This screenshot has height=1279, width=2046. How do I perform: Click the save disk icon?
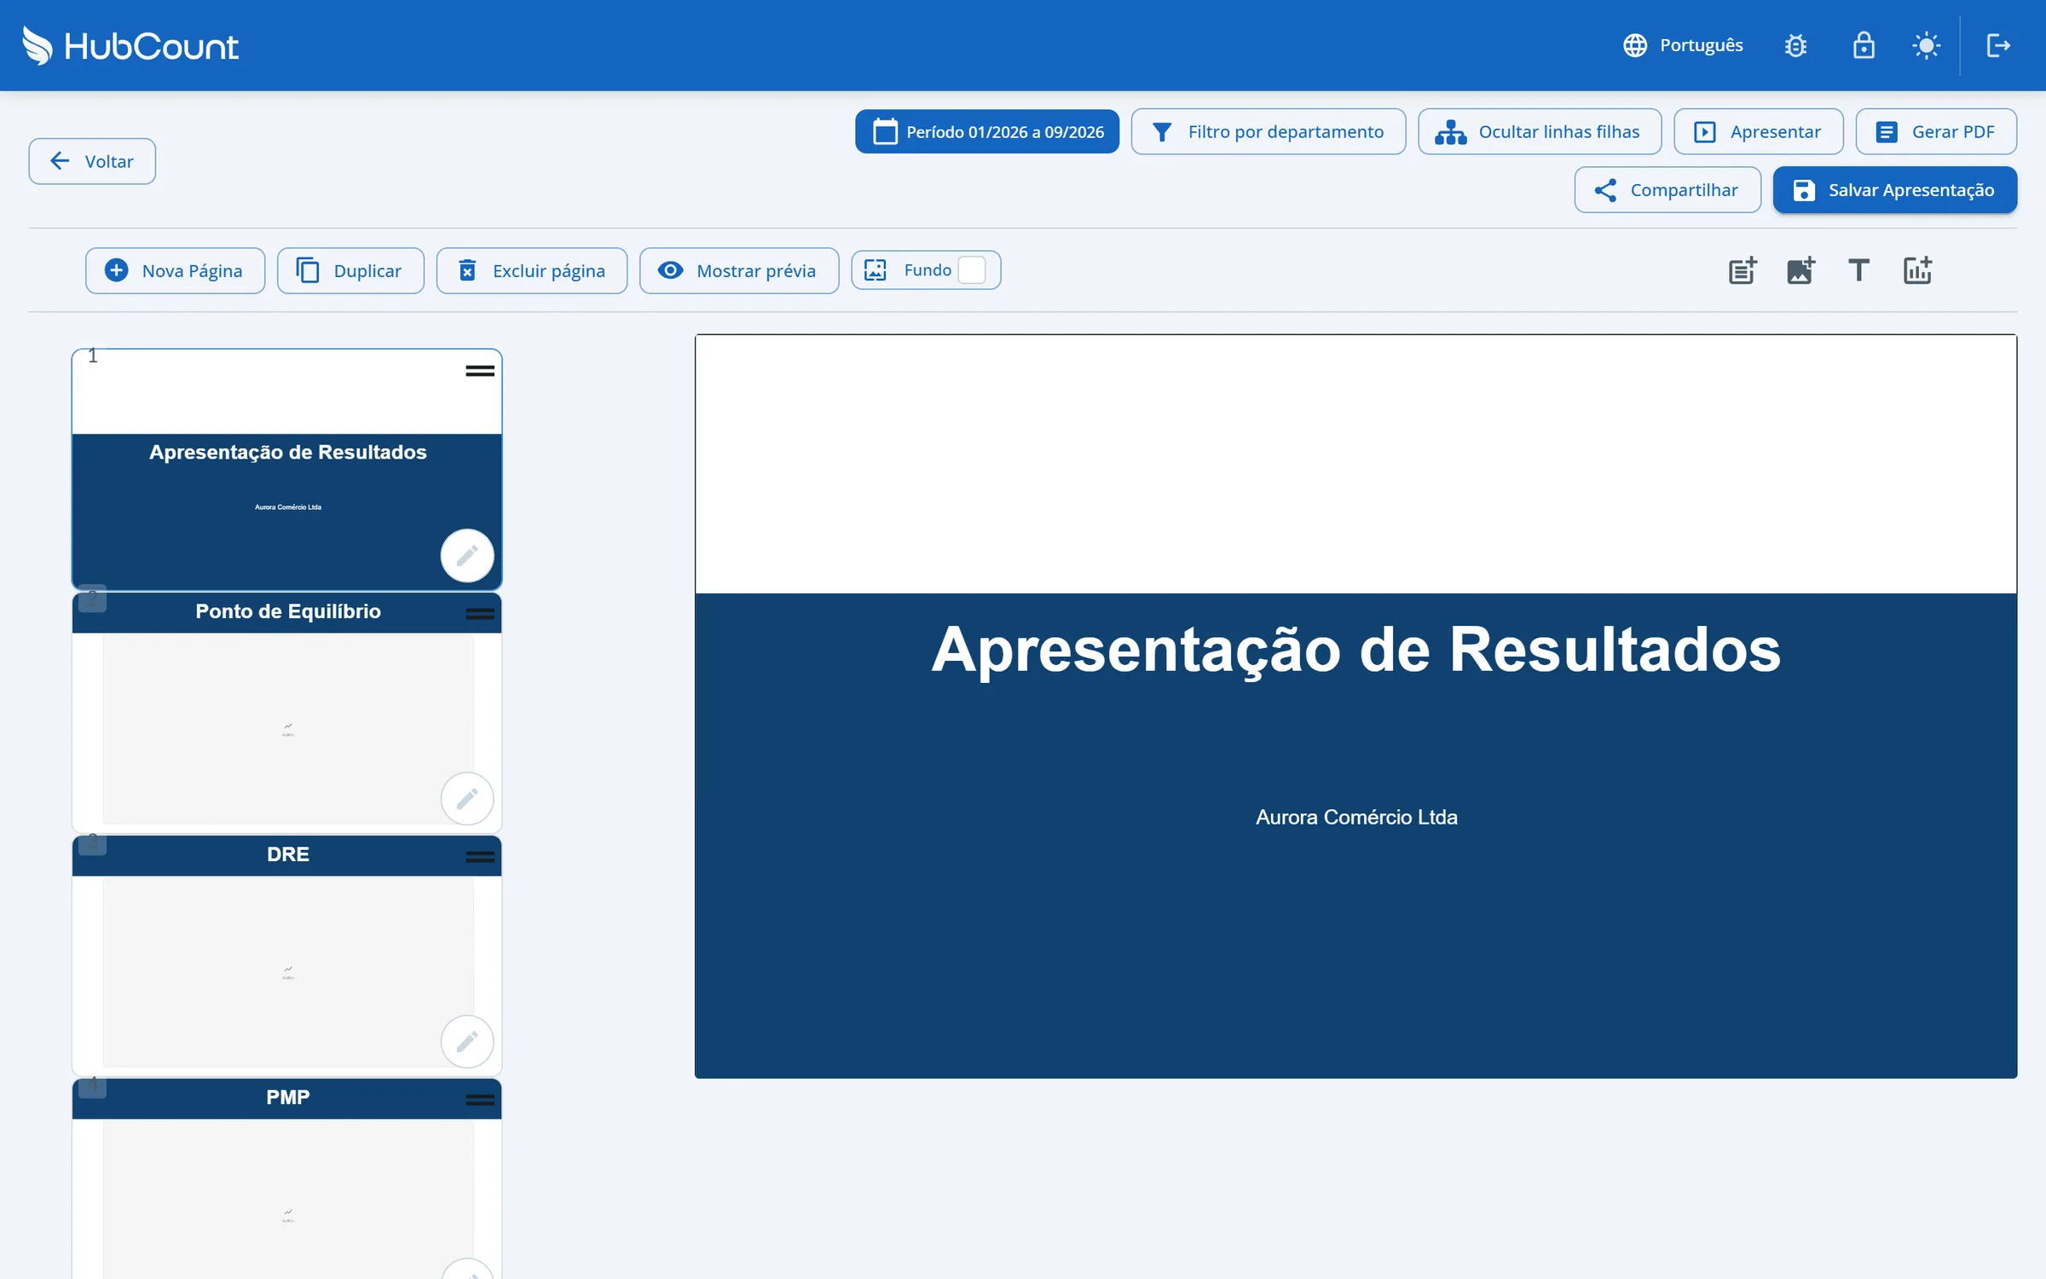(1803, 190)
